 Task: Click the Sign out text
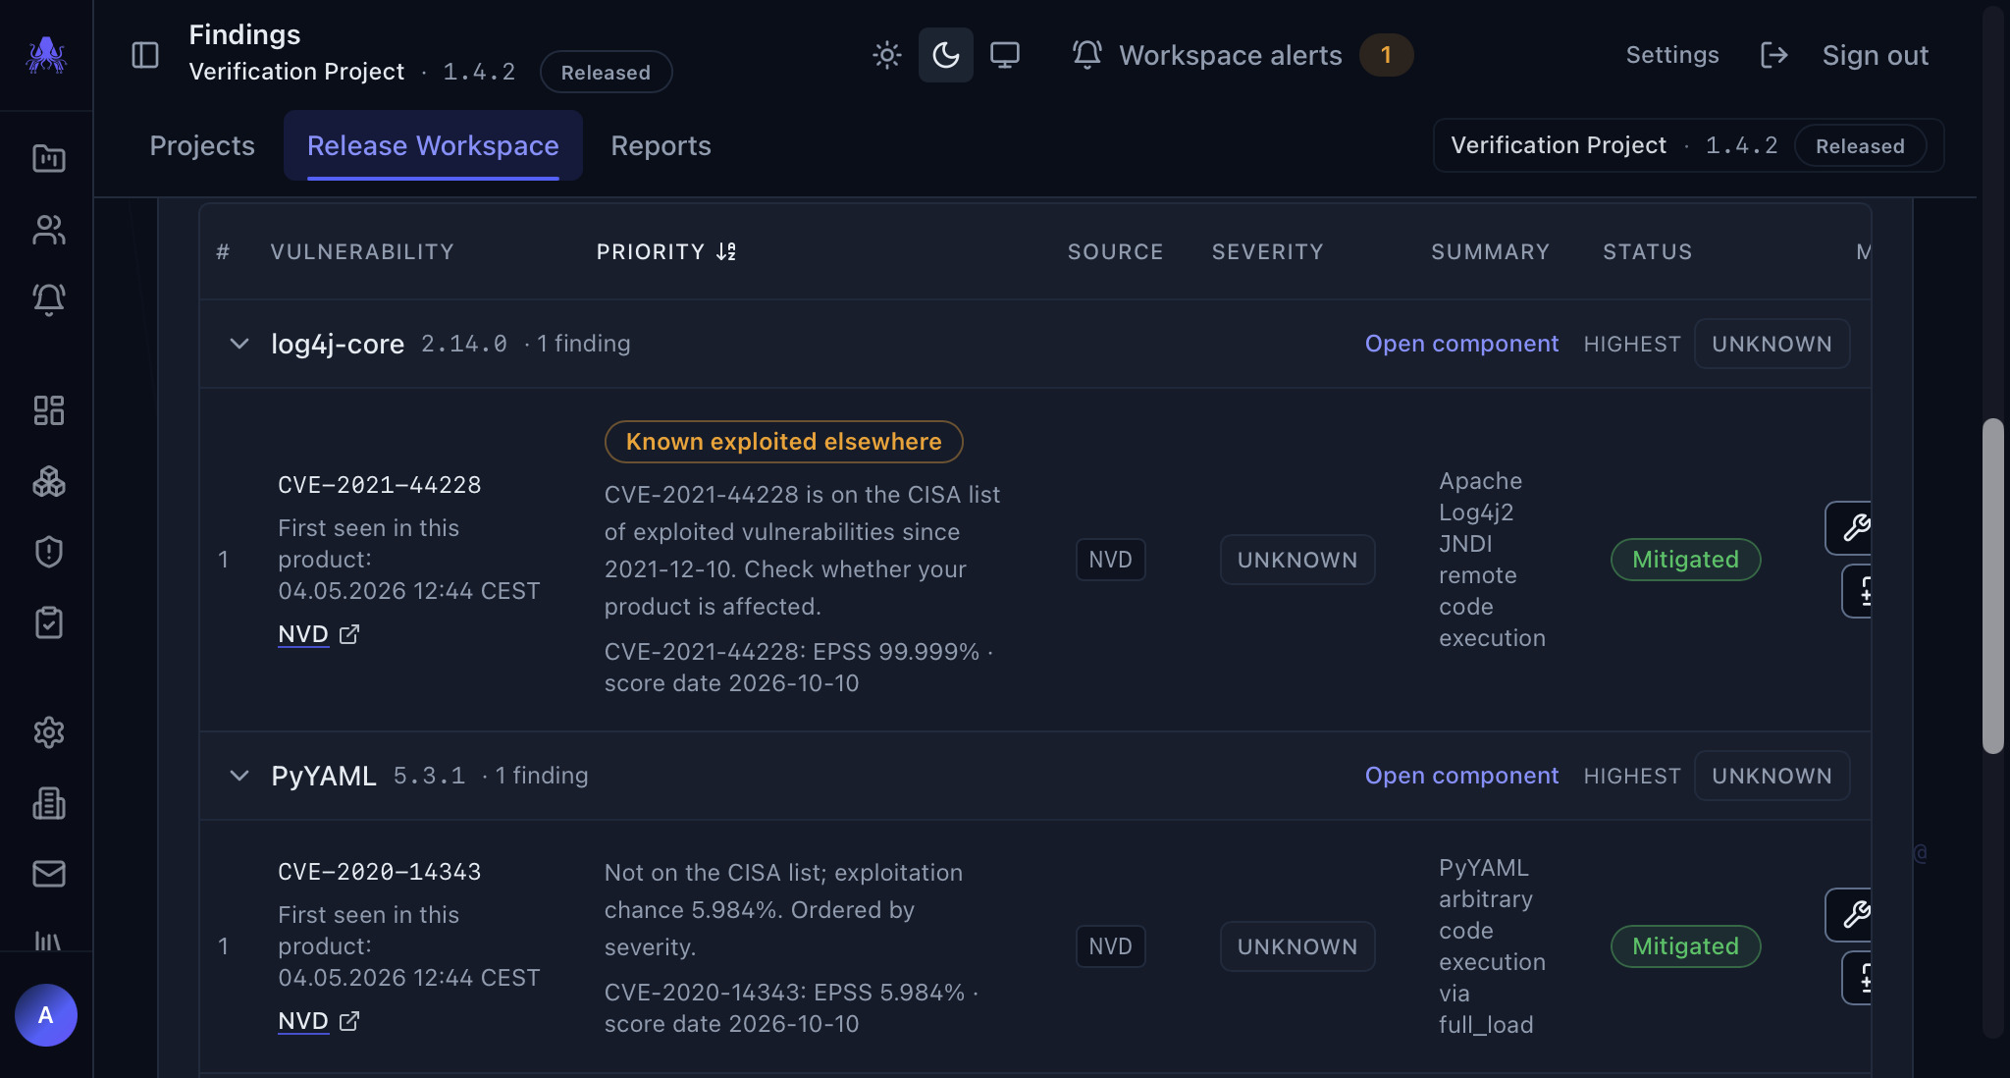point(1876,55)
